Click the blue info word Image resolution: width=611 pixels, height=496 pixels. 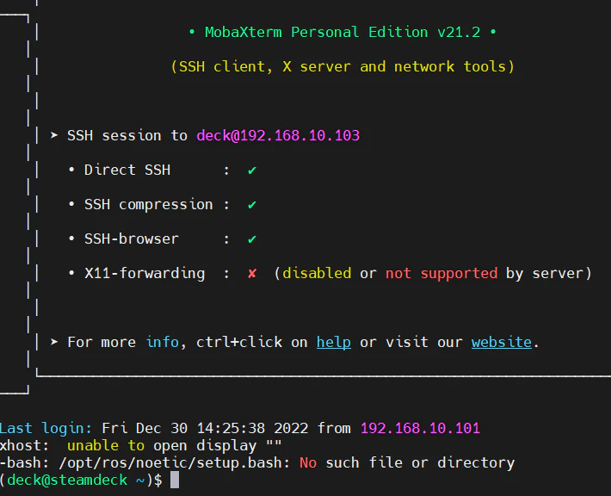[x=162, y=342]
